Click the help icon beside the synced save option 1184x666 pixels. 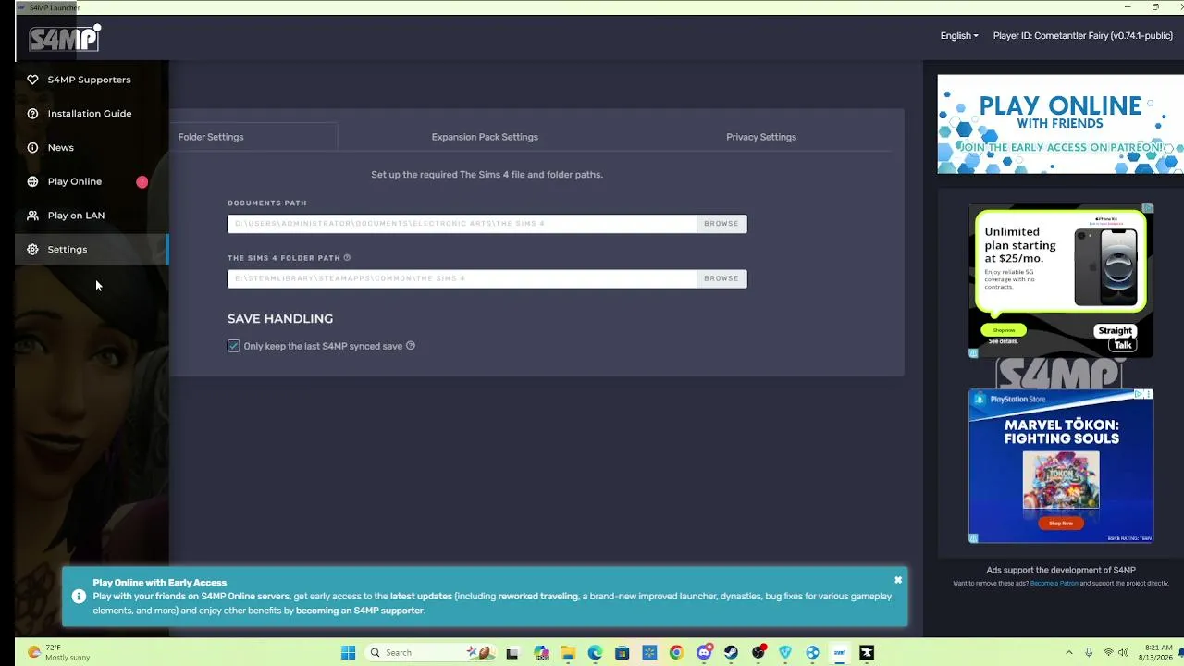click(x=411, y=346)
